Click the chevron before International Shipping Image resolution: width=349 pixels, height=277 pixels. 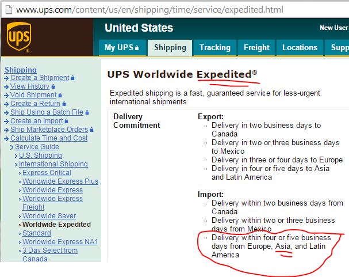tap(16, 165)
